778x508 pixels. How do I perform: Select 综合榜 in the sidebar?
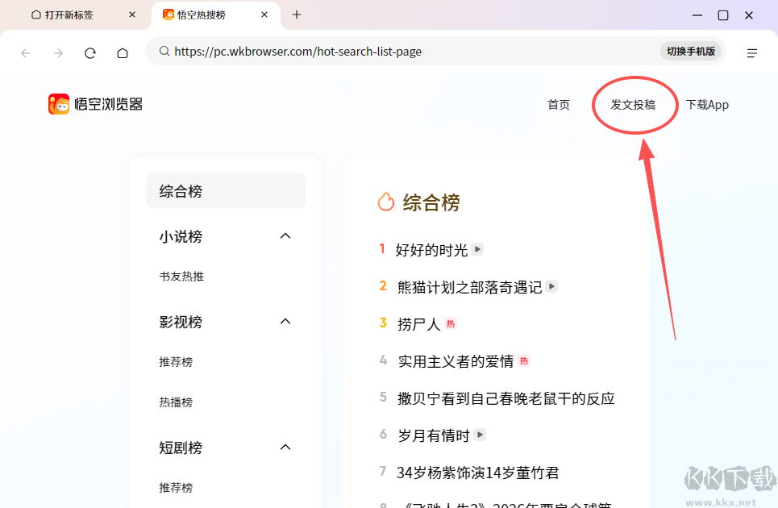tap(226, 191)
